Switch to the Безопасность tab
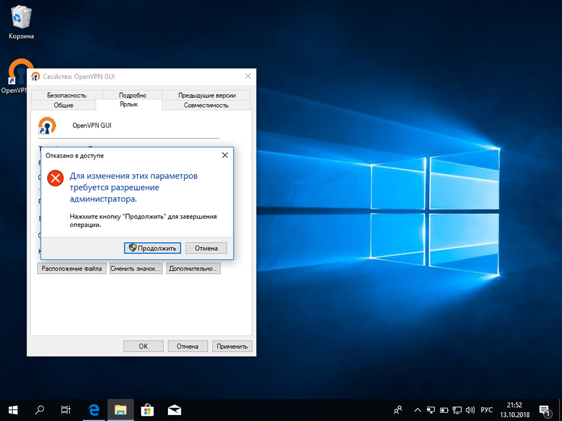Image resolution: width=562 pixels, height=421 pixels. click(67, 95)
